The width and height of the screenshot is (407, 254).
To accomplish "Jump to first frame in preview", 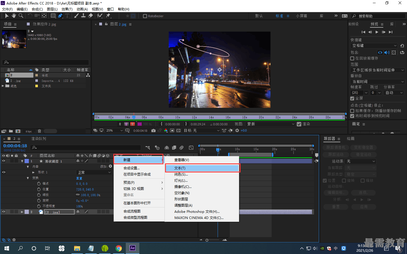I will pos(363,32).
